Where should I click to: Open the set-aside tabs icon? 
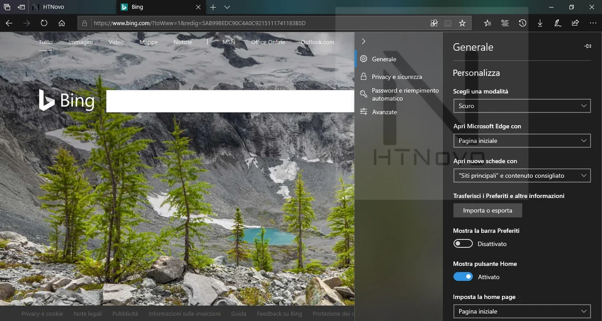pos(7,7)
